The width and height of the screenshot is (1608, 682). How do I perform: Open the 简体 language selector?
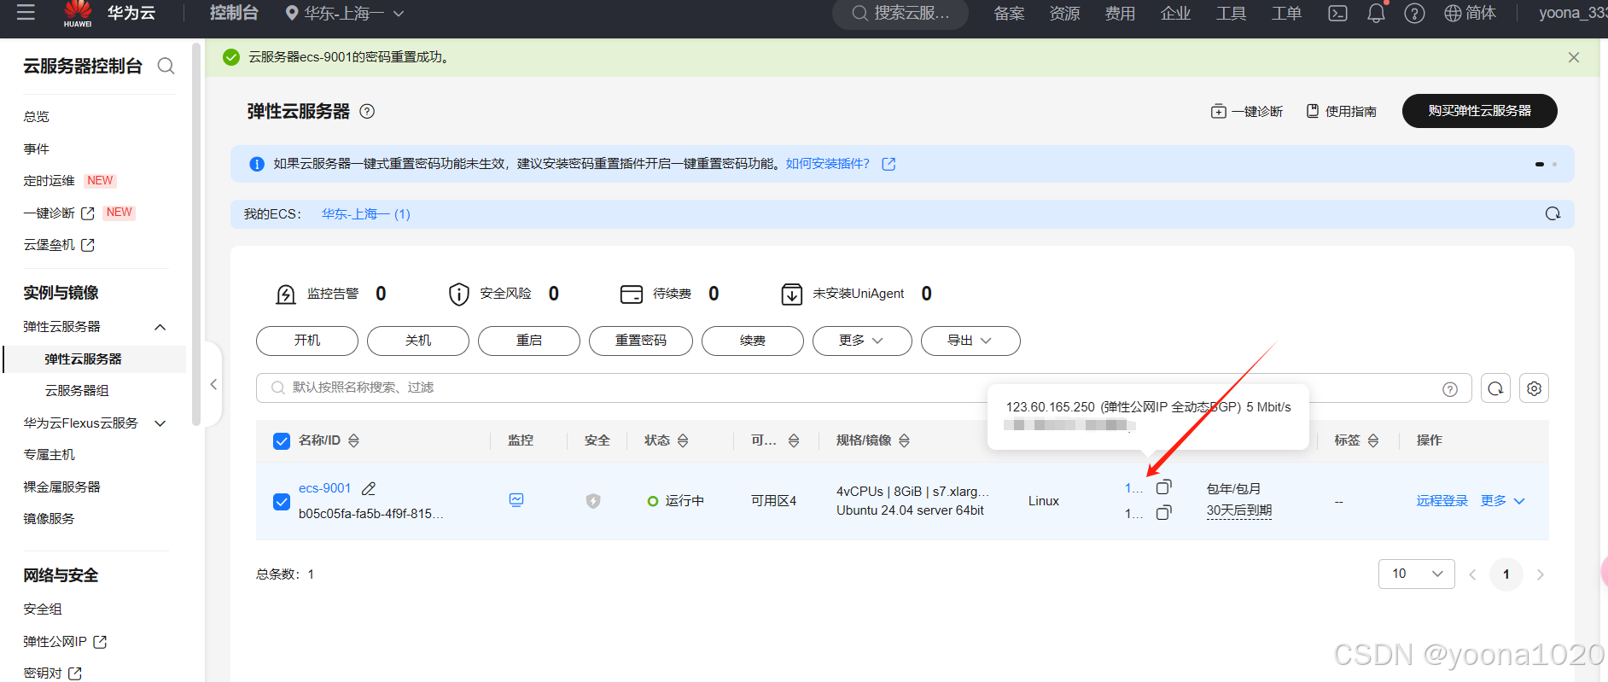1471,14
